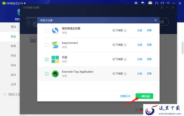Click the umbrella icon in main title bar
Viewport: 184px width, 116px height.
tap(143, 3)
